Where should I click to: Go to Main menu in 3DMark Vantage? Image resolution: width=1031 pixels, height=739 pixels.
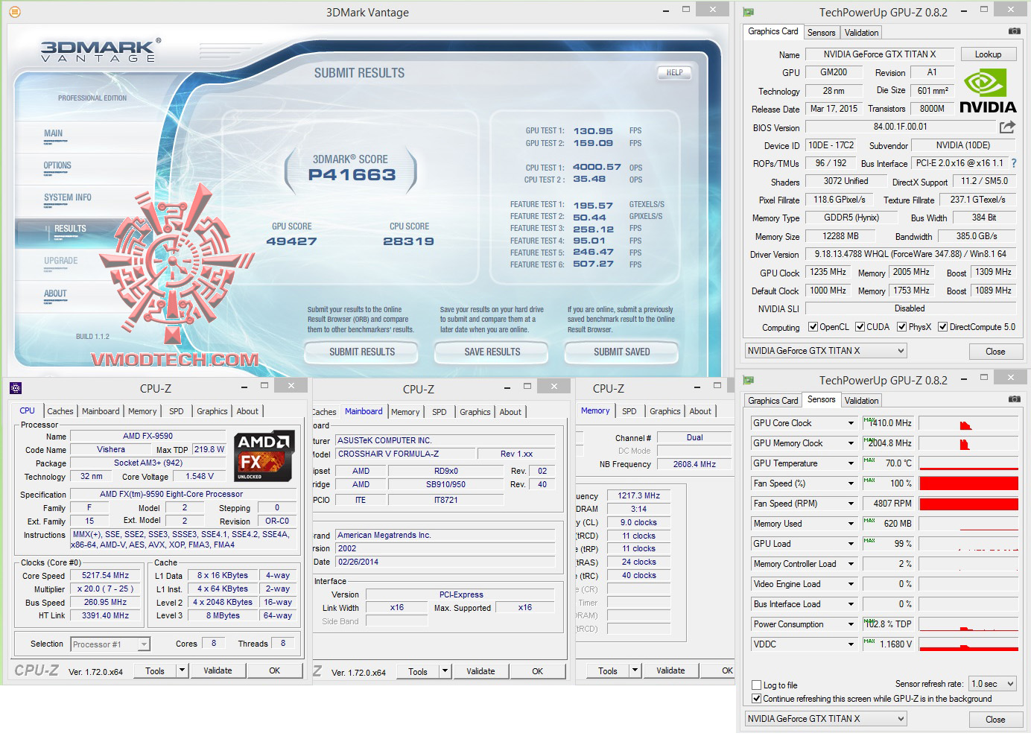[53, 134]
